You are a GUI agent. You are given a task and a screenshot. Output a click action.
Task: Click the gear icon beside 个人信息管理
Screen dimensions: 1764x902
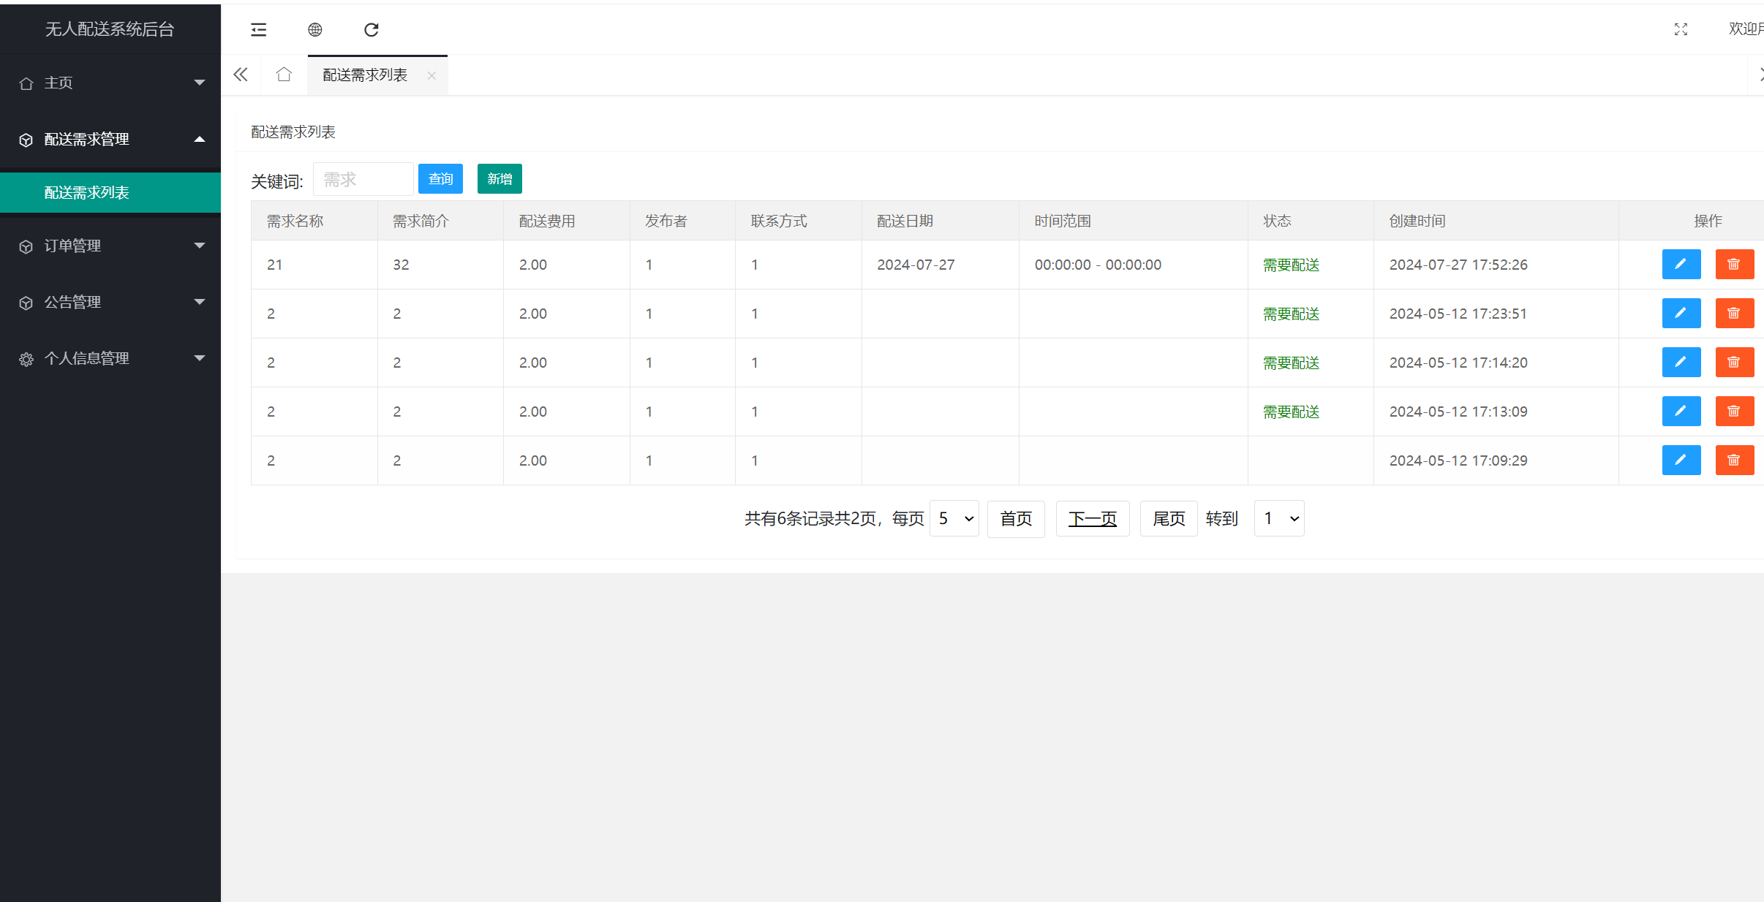click(x=25, y=358)
